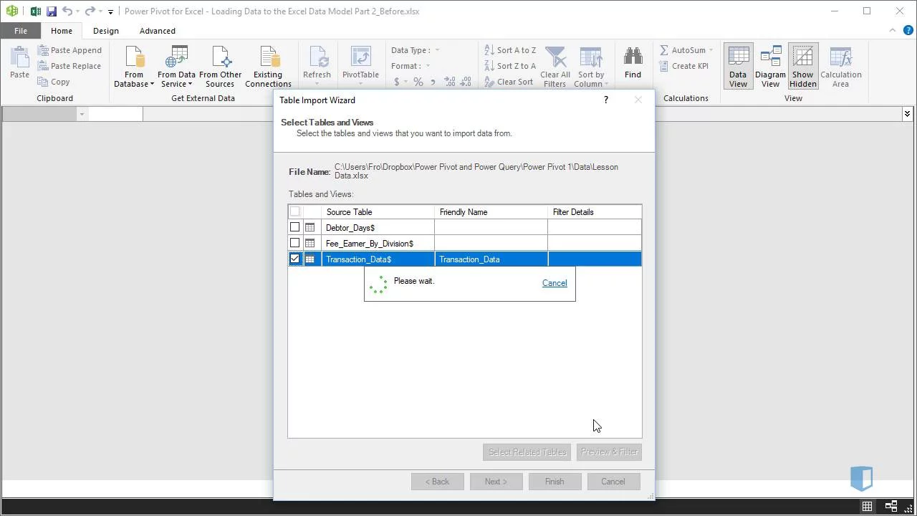Select the Home ribbon tab
The height and width of the screenshot is (516, 917).
click(62, 31)
